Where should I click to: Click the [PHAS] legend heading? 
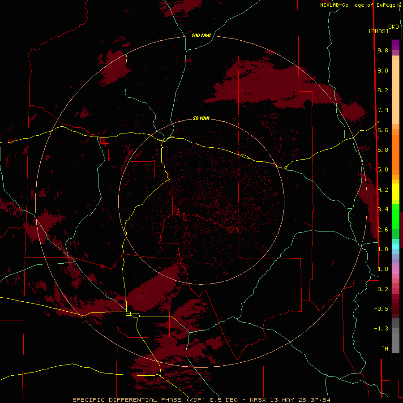point(378,31)
